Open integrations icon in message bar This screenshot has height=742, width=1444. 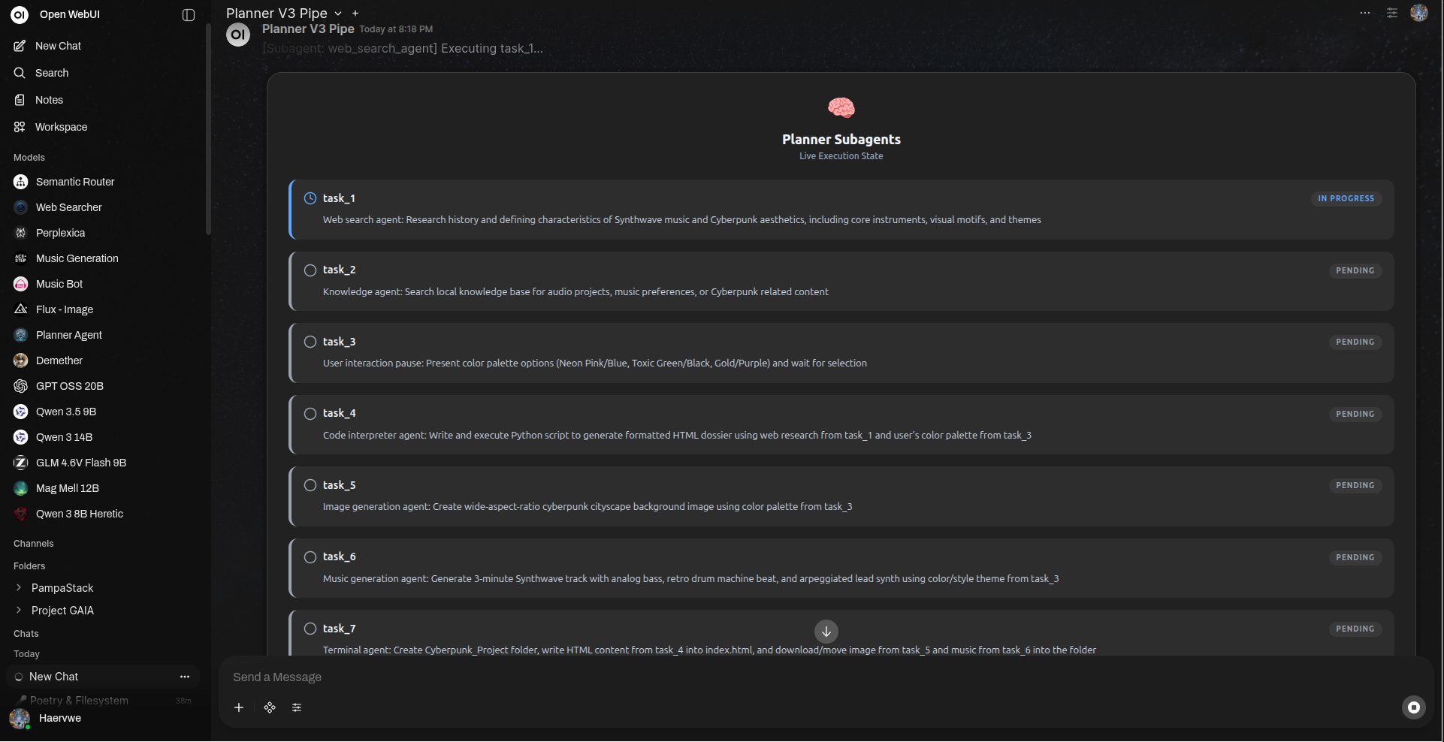[270, 707]
